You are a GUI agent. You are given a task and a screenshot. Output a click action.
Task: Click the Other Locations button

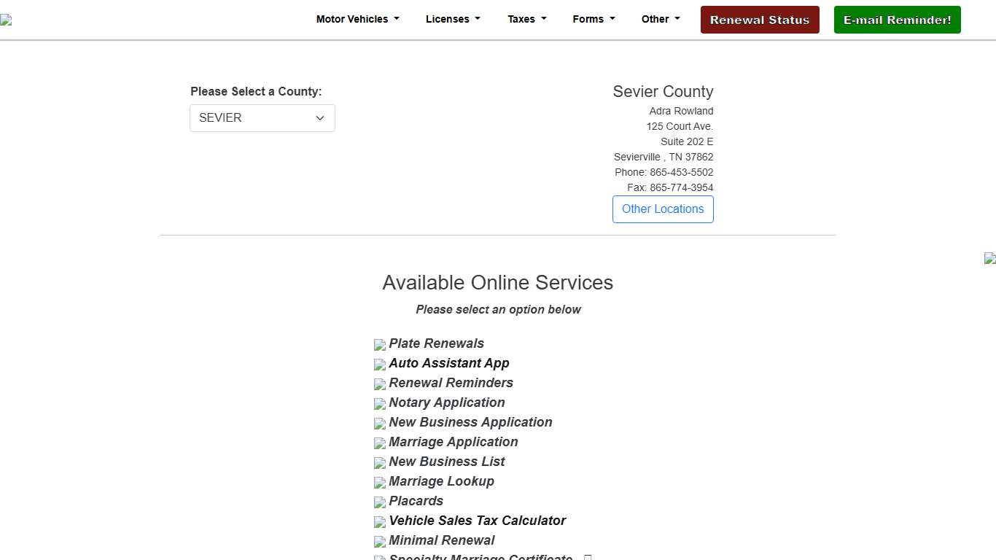pyautogui.click(x=663, y=209)
